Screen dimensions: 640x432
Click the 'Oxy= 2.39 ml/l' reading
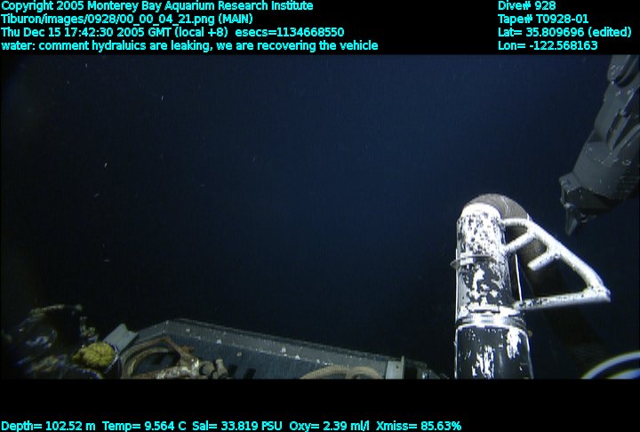click(x=329, y=427)
